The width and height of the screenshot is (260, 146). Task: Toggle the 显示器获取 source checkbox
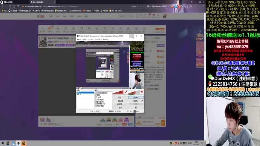(x=96, y=102)
